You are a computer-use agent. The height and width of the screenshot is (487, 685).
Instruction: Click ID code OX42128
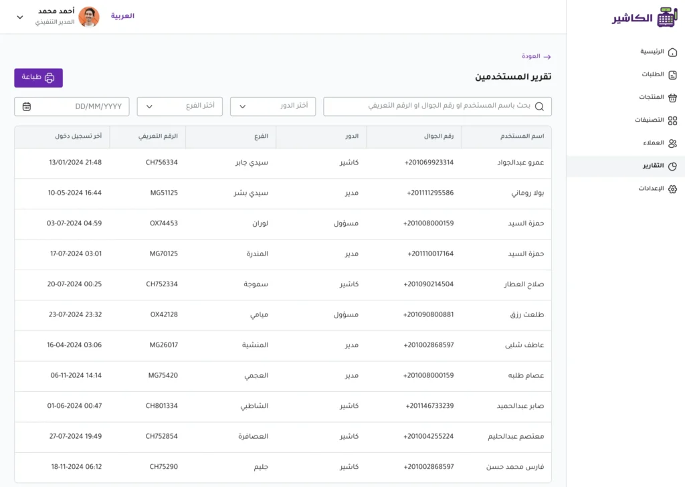(164, 314)
